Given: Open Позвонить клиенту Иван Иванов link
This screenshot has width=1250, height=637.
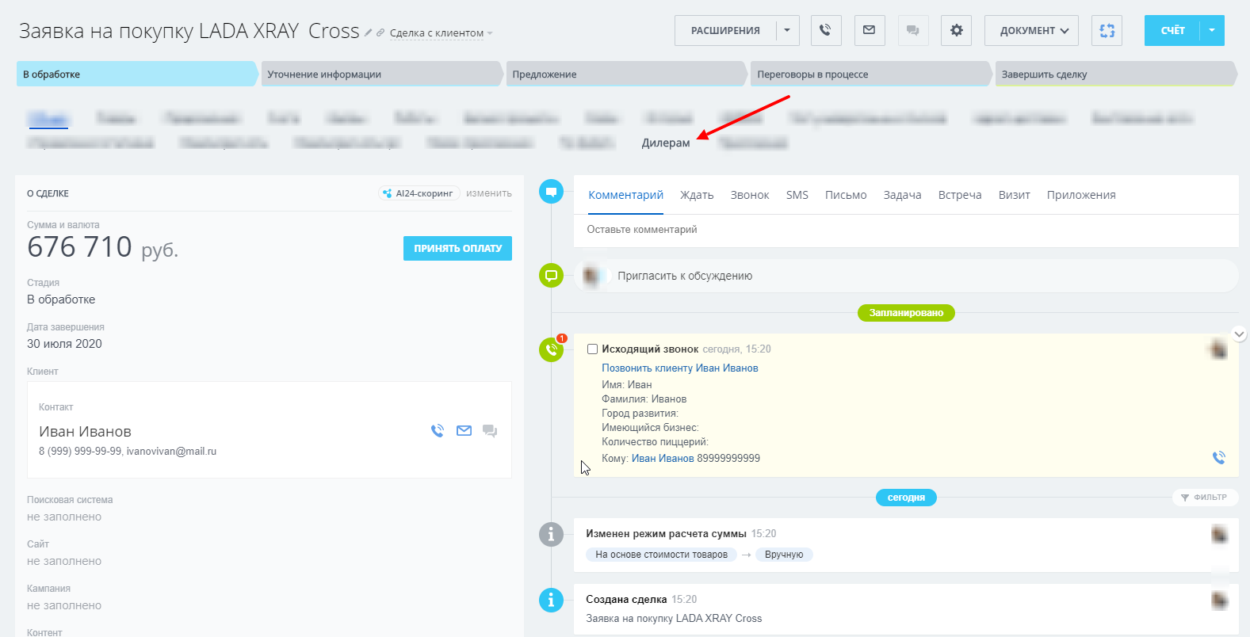Looking at the screenshot, I should click(680, 368).
